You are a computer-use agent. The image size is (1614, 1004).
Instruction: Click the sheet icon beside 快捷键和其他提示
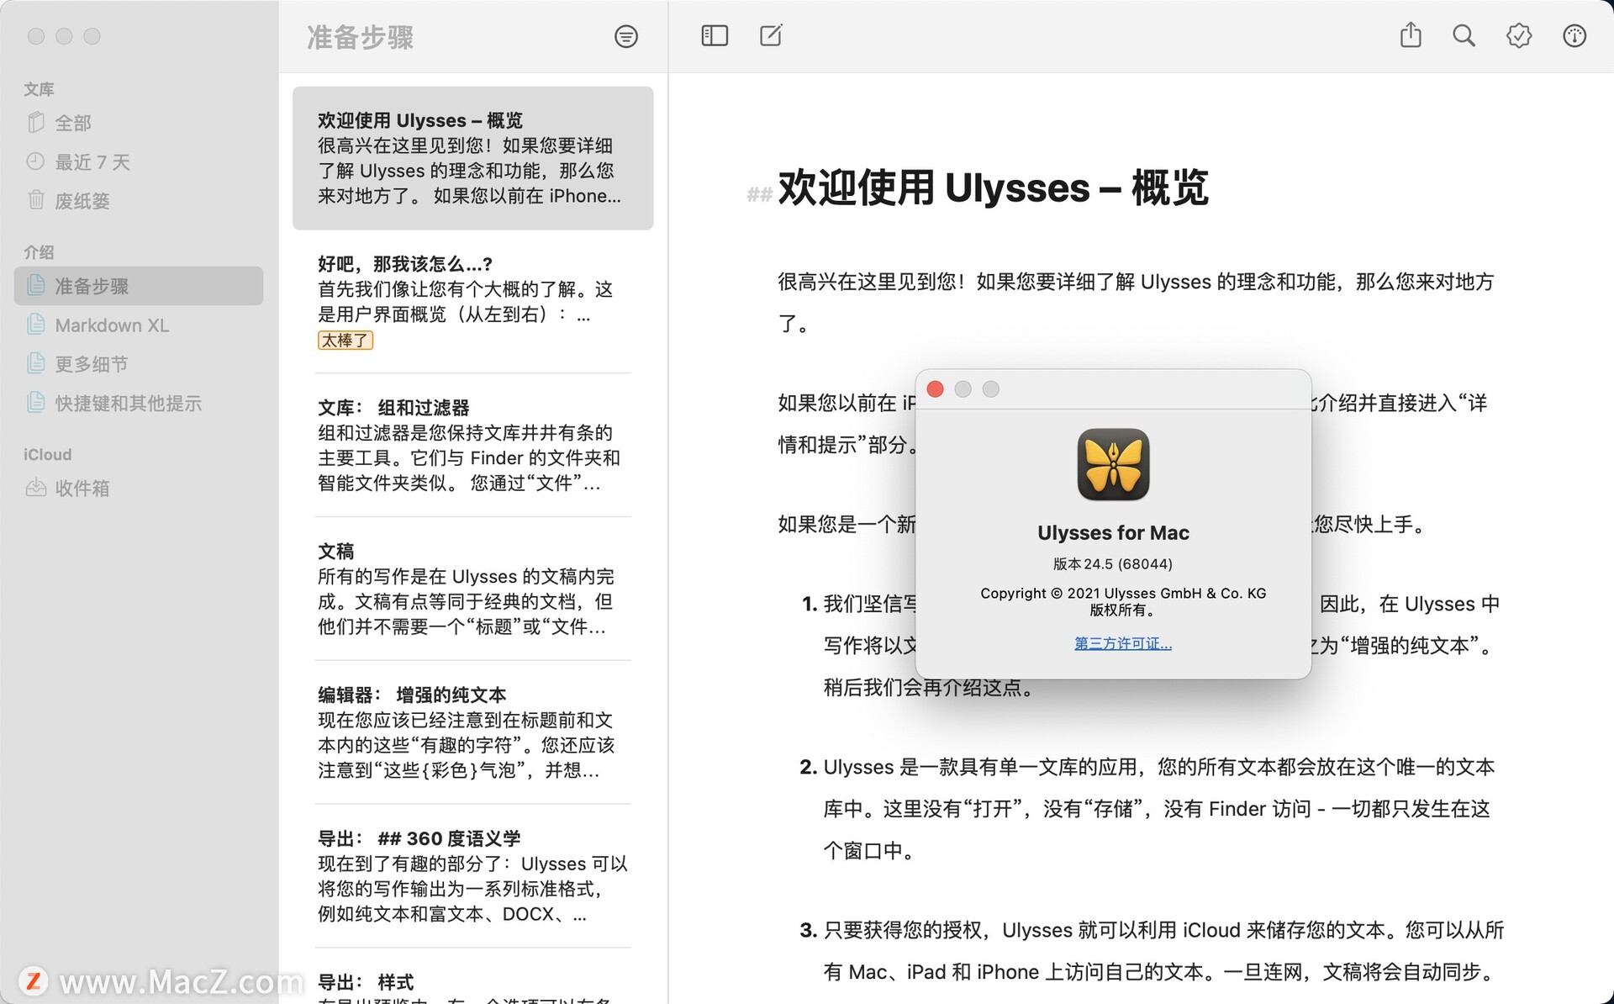(x=35, y=402)
